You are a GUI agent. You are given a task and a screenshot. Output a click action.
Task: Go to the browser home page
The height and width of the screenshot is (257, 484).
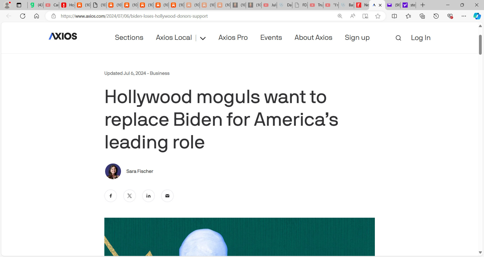37,16
